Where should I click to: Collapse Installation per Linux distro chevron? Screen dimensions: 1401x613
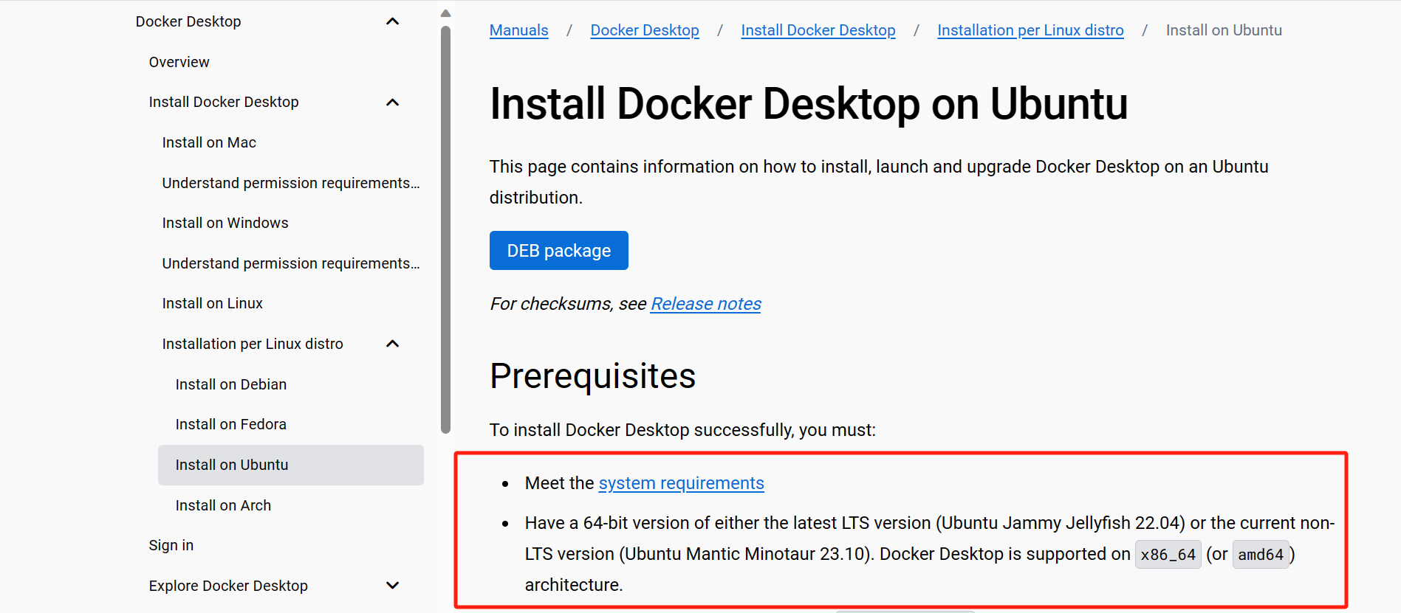click(393, 344)
